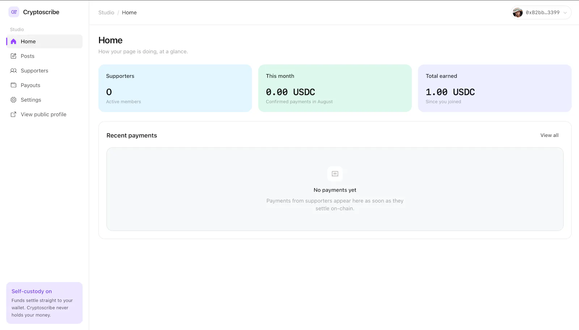Image resolution: width=579 pixels, height=330 pixels.
Task: Go to Supporters in the sidebar
Action: pos(45,70)
